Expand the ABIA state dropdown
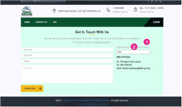The width and height of the screenshot is (182, 107). (133, 52)
